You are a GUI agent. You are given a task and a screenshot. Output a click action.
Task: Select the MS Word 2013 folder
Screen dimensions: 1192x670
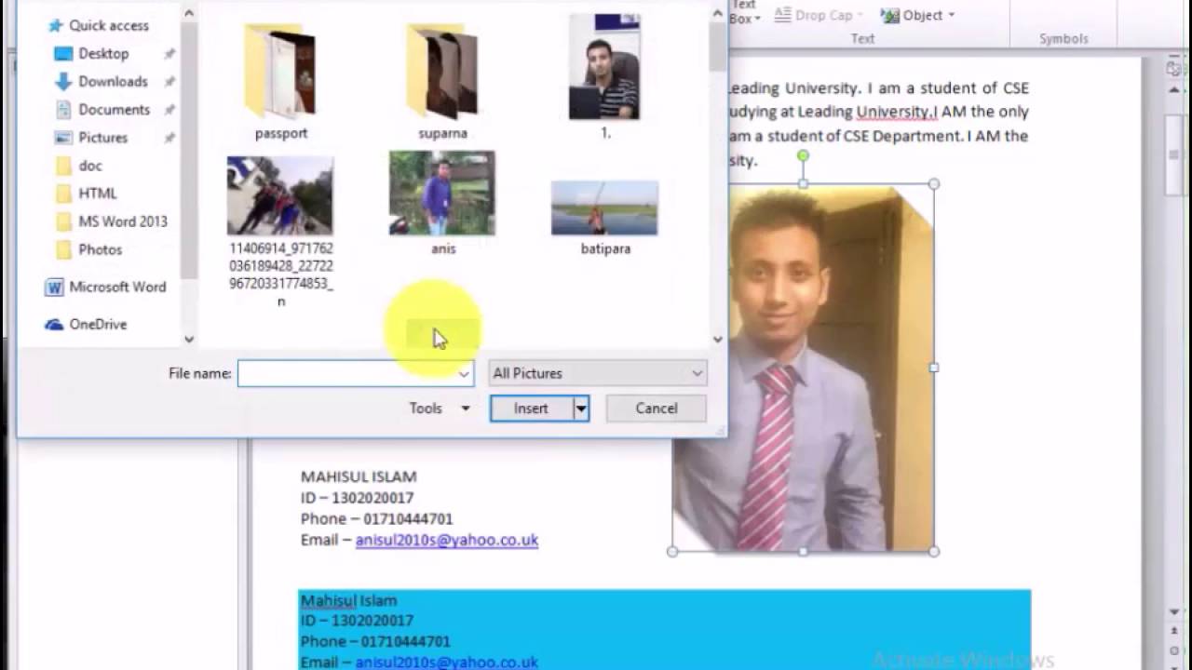(123, 221)
